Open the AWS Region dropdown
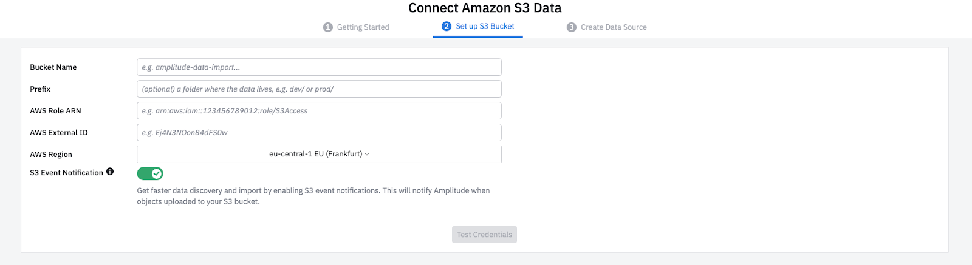The image size is (972, 265). coord(319,155)
